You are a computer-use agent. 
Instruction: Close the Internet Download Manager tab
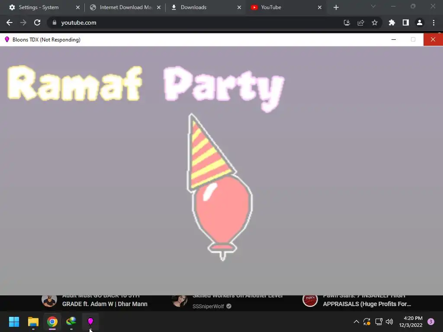159,7
